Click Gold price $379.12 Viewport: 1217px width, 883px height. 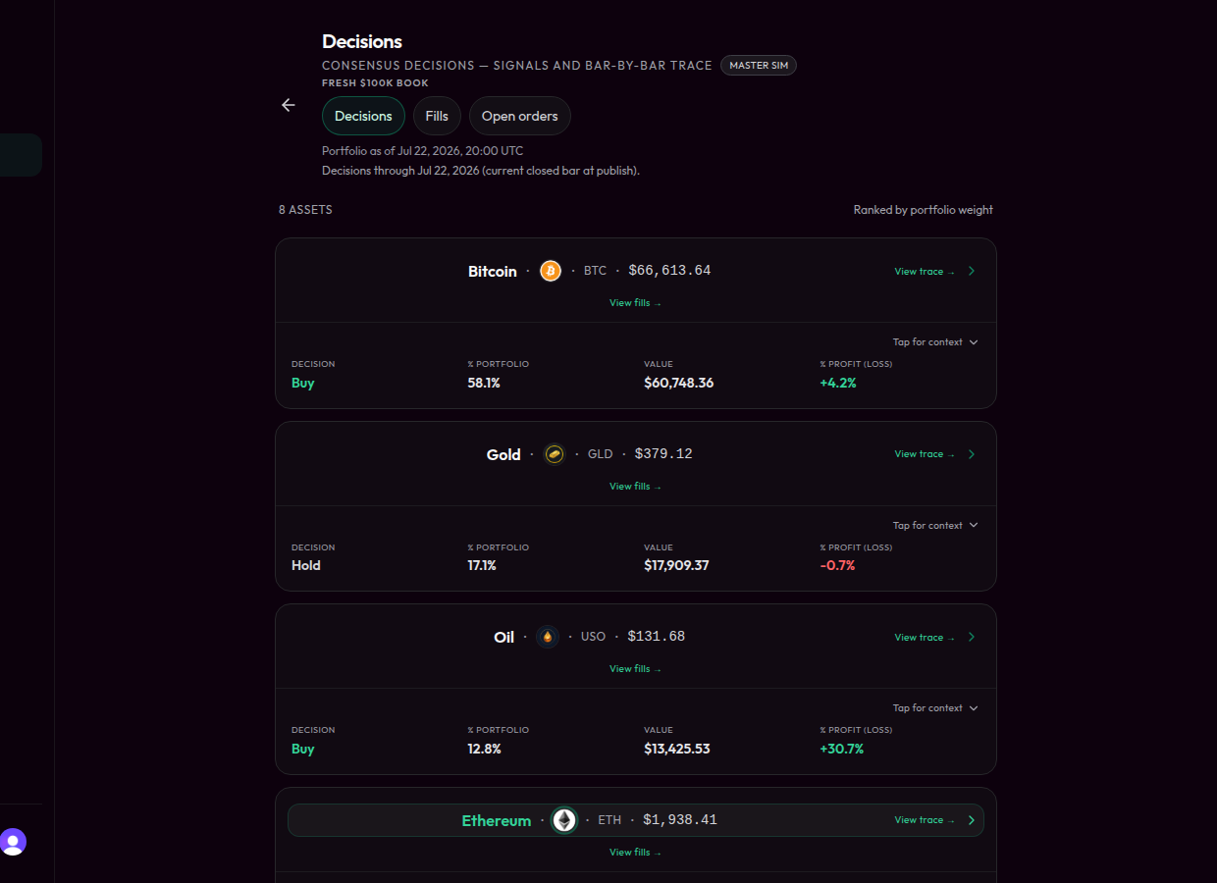(x=663, y=454)
